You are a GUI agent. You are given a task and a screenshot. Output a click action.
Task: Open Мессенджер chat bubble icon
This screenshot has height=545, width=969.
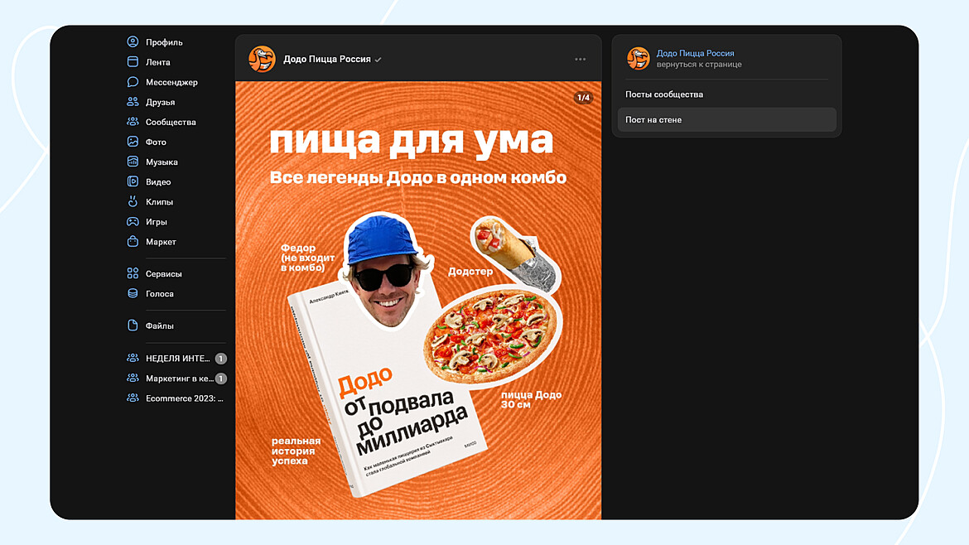click(133, 82)
